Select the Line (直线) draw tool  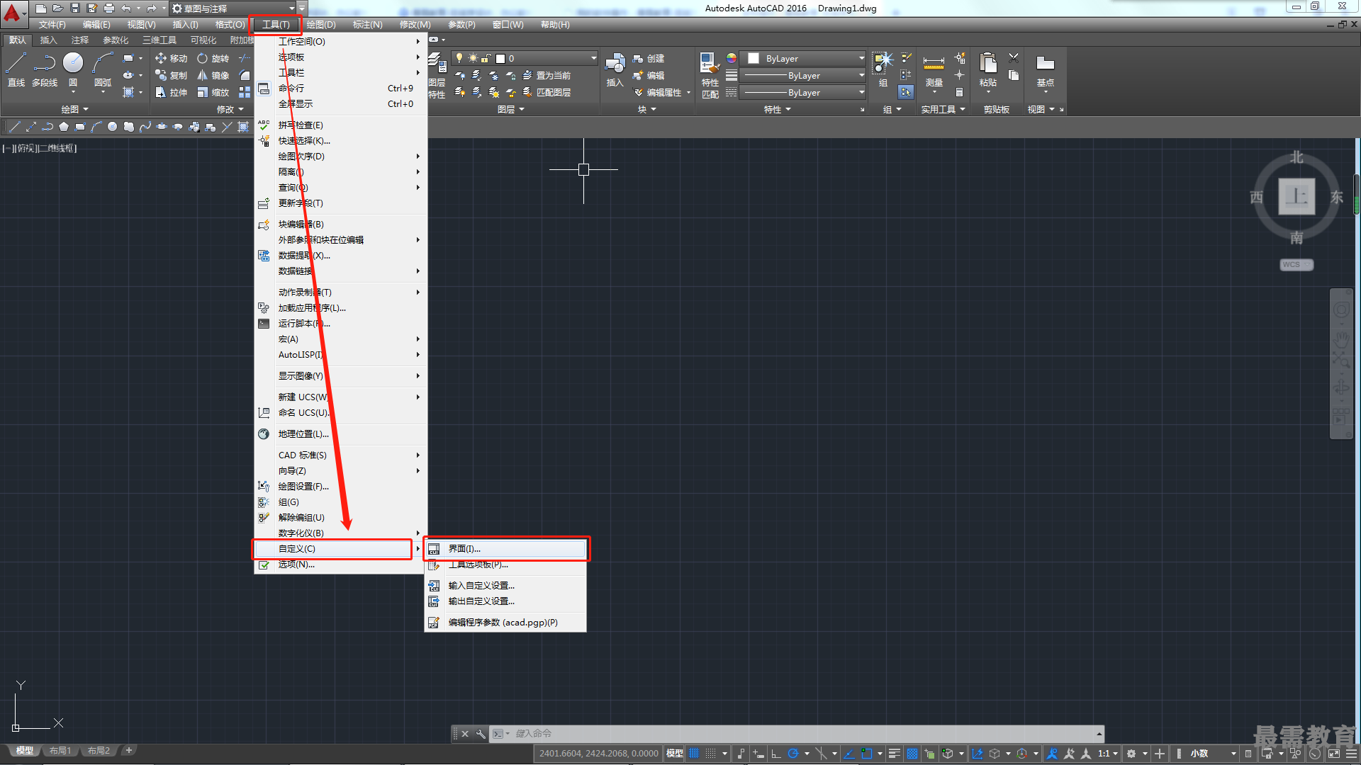coord(16,69)
